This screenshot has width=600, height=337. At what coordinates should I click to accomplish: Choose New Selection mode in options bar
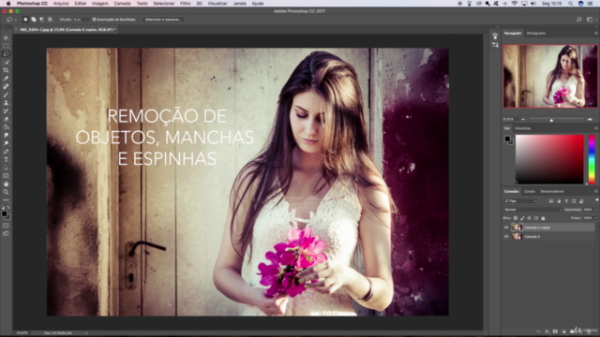coord(25,20)
